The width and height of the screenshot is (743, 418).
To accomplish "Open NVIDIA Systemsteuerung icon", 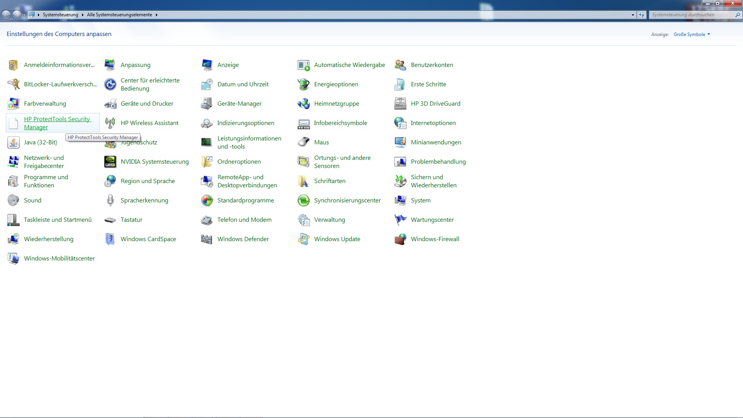I will point(110,162).
